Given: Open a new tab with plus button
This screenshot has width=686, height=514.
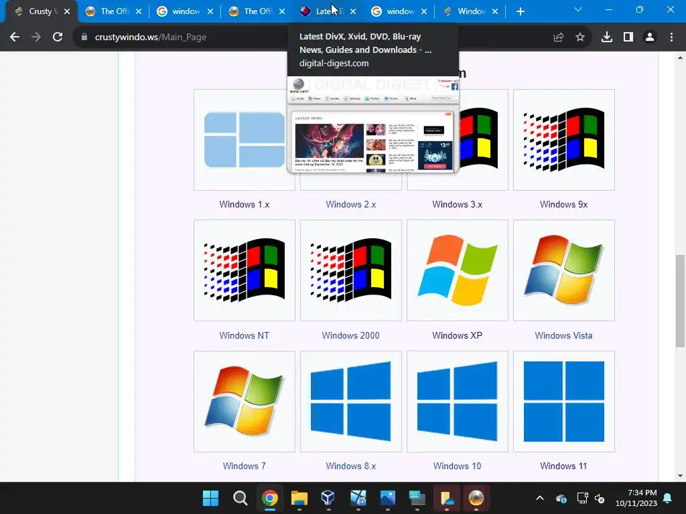Looking at the screenshot, I should 520,11.
